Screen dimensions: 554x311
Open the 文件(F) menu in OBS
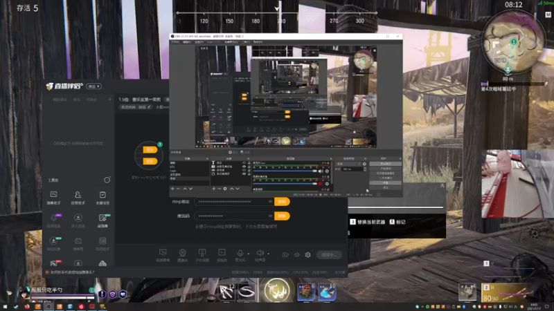click(x=175, y=42)
